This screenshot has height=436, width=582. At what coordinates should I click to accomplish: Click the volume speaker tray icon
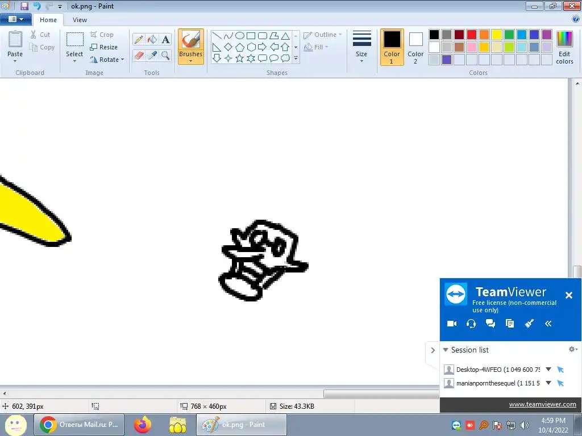525,425
